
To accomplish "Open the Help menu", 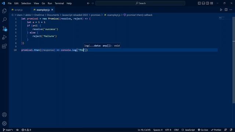I will [69, 3].
